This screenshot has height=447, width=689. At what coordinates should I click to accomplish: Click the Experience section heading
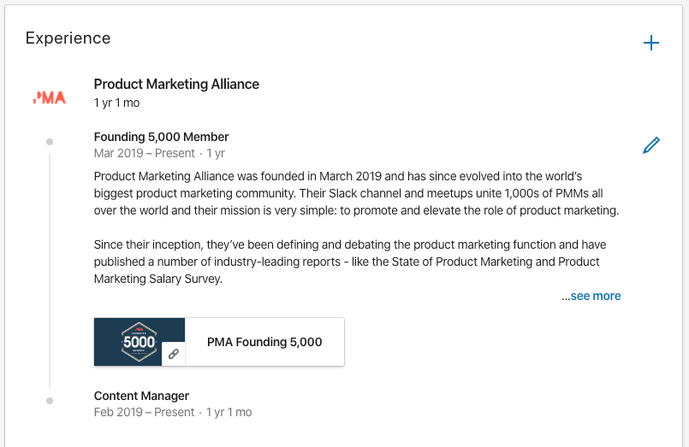pos(68,38)
